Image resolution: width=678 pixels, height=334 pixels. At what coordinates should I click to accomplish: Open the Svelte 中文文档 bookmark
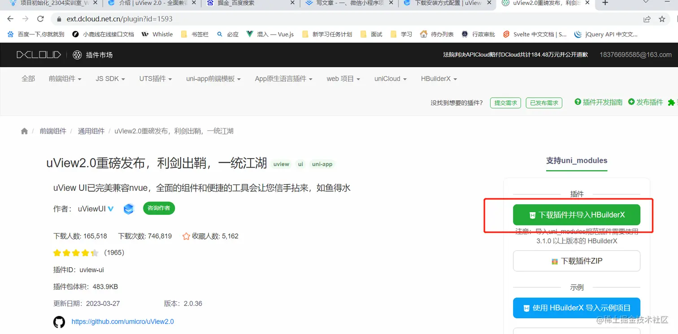click(535, 34)
